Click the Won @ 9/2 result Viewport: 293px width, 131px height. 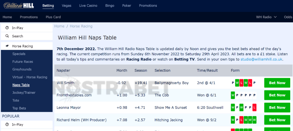pos(206,120)
